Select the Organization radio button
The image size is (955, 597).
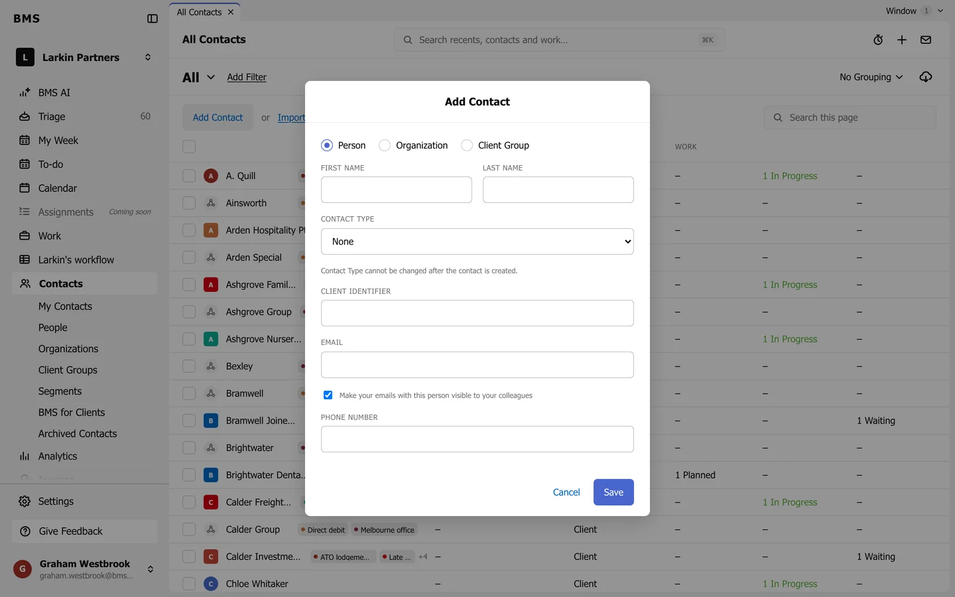385,145
